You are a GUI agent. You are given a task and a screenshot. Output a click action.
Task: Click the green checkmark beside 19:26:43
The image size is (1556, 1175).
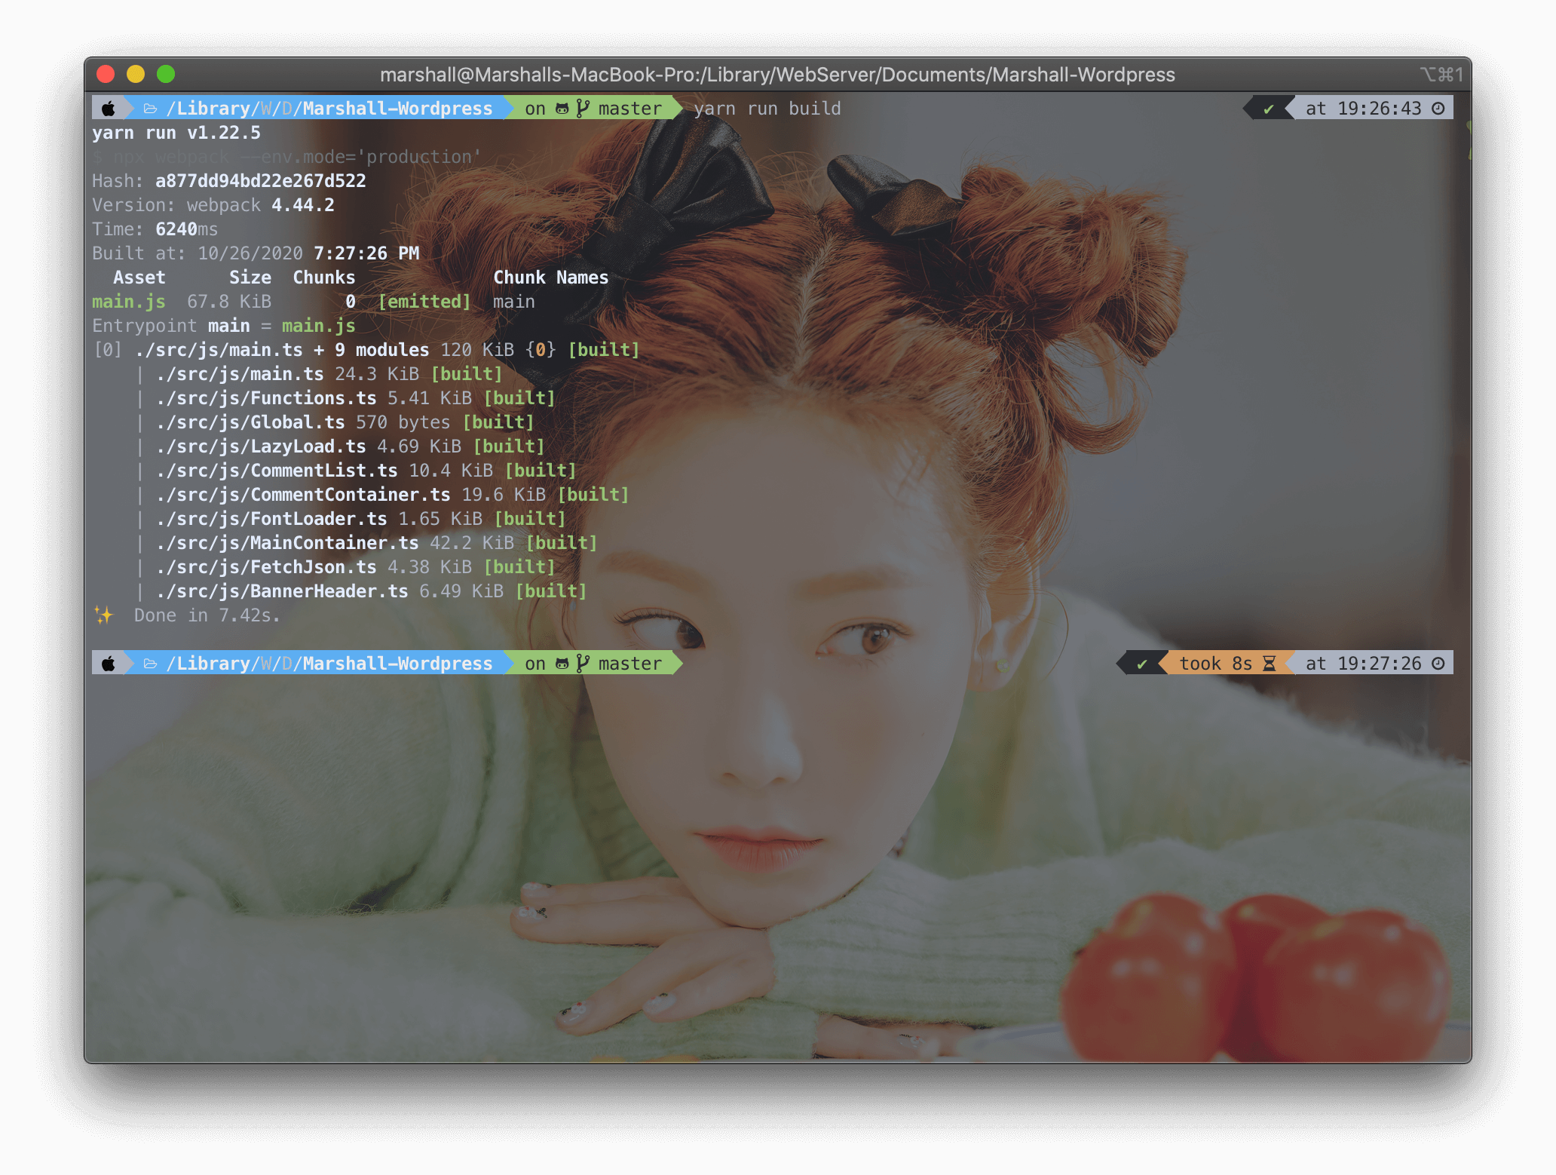click(x=1269, y=109)
